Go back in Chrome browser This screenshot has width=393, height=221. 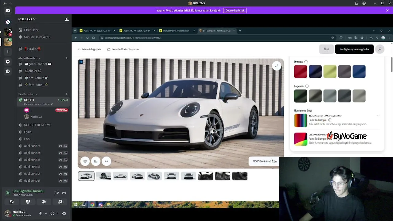pos(76,38)
